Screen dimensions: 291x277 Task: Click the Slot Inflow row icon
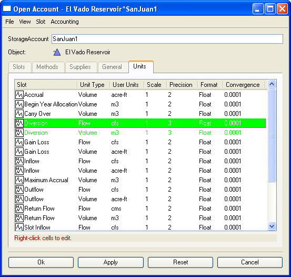(19, 227)
